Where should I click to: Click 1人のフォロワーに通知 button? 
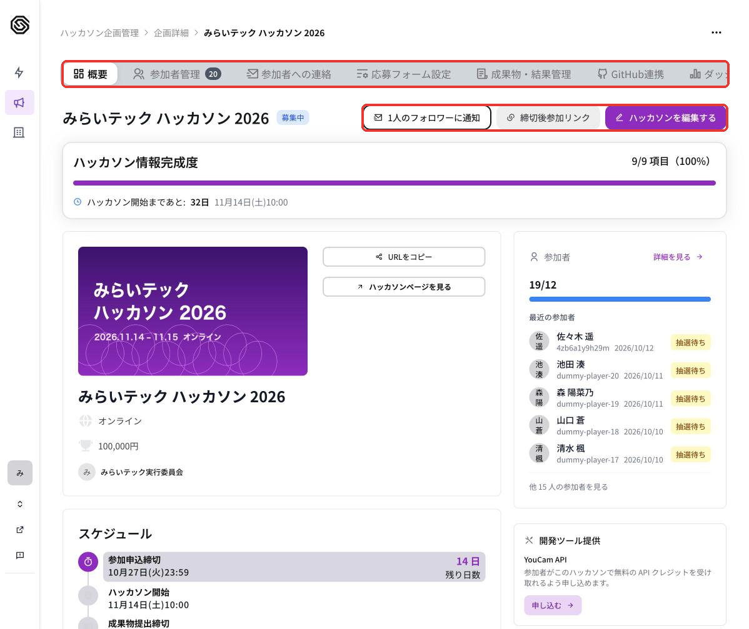pos(426,118)
